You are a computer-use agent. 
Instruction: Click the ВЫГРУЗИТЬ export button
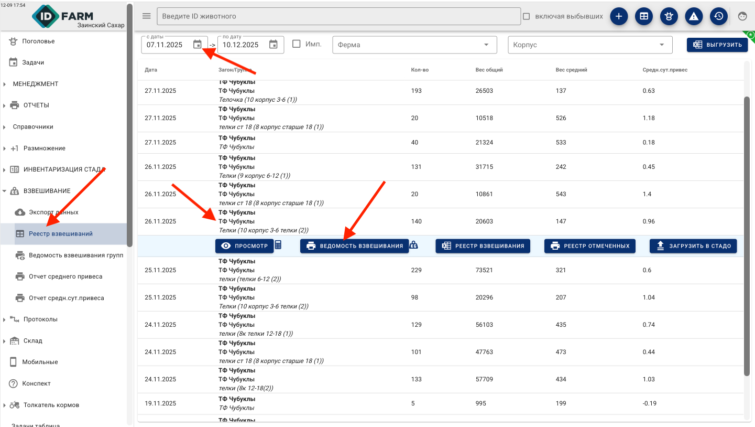[x=717, y=45]
